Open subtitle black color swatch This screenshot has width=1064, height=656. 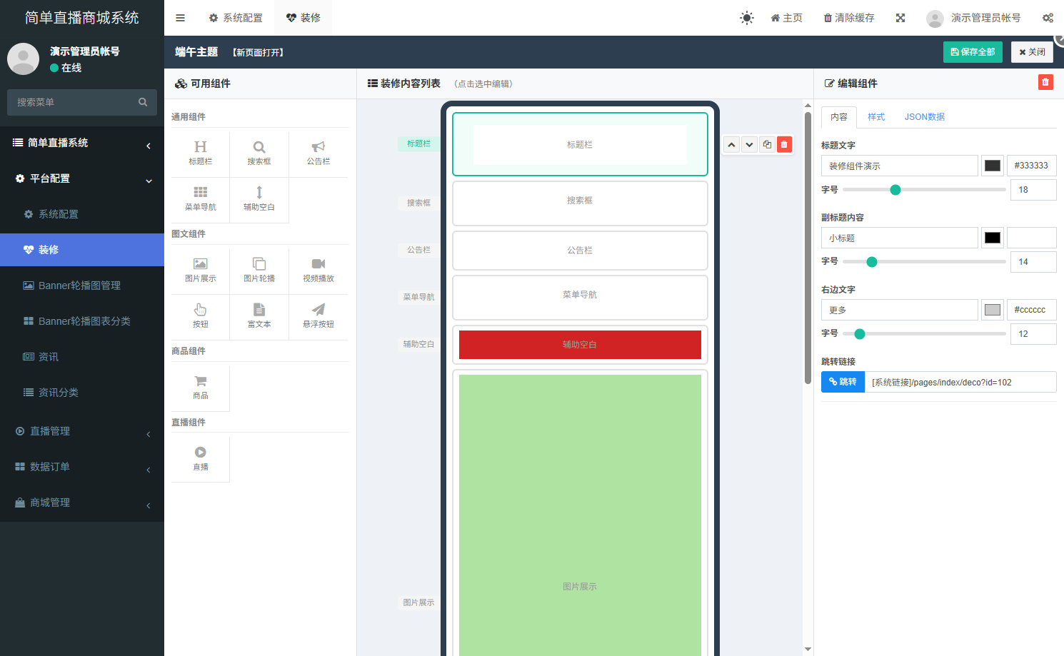993,238
